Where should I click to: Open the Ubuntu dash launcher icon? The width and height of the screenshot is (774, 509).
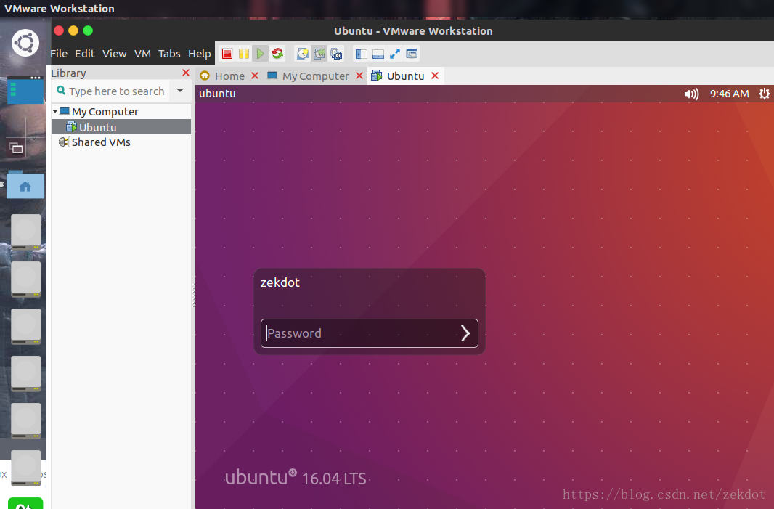tap(25, 43)
